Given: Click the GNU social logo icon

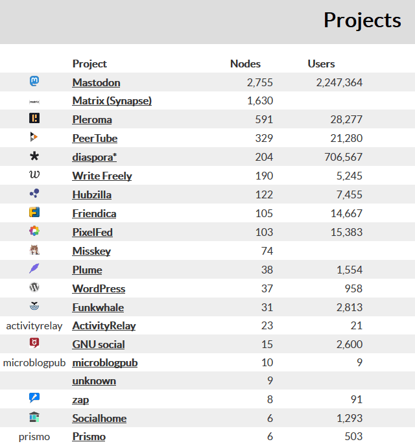Looking at the screenshot, I should [34, 344].
